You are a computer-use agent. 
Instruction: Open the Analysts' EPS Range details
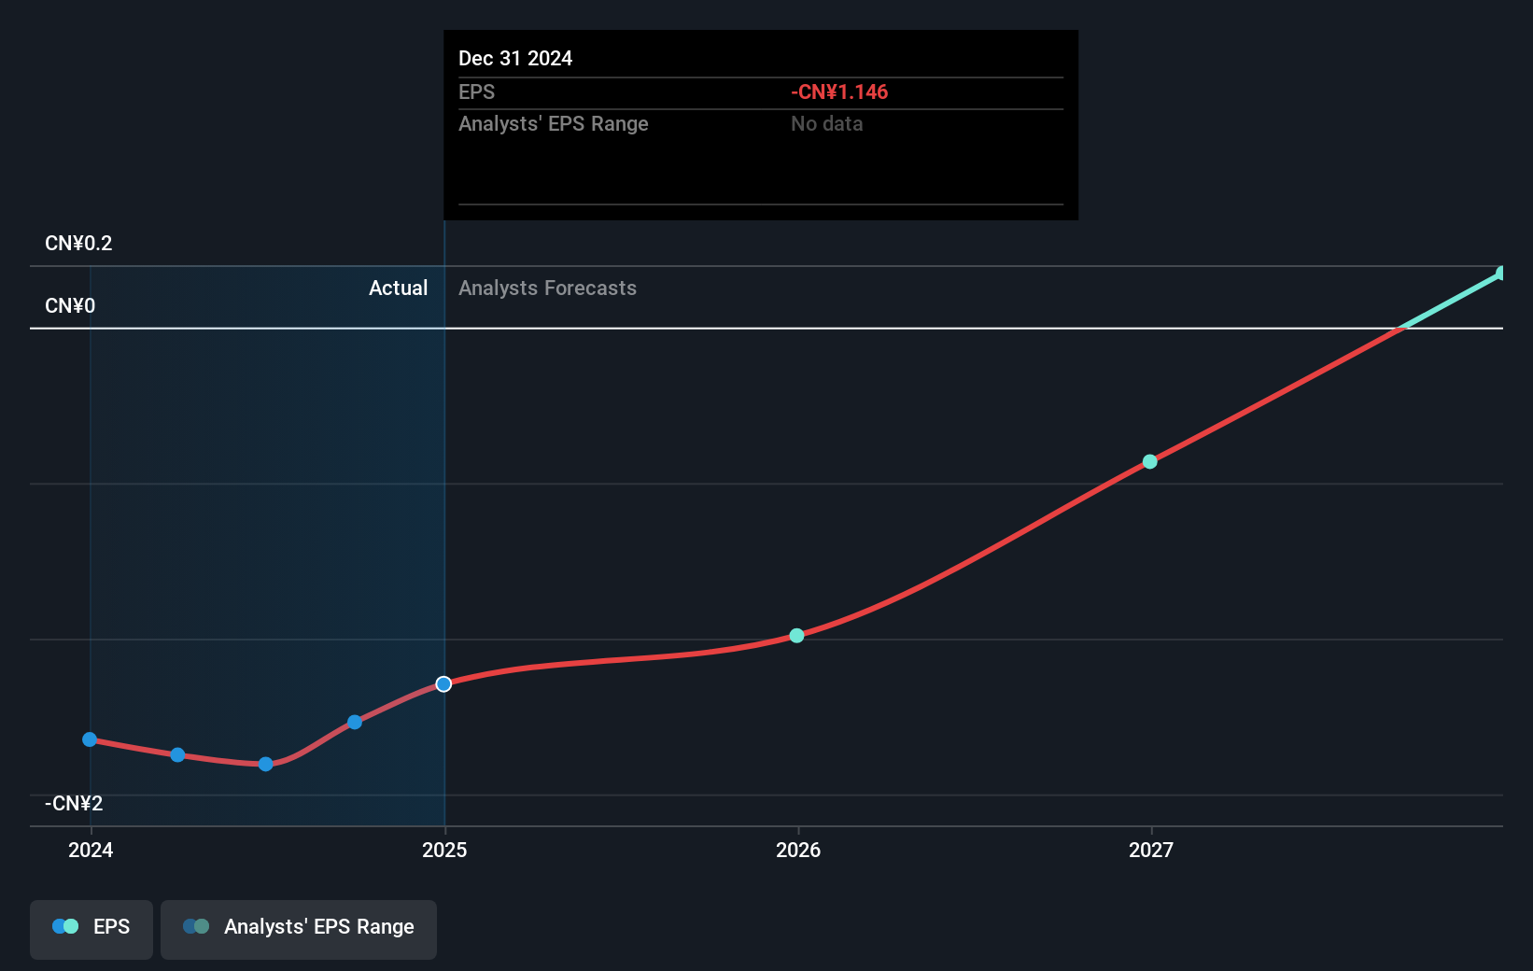[x=553, y=123]
